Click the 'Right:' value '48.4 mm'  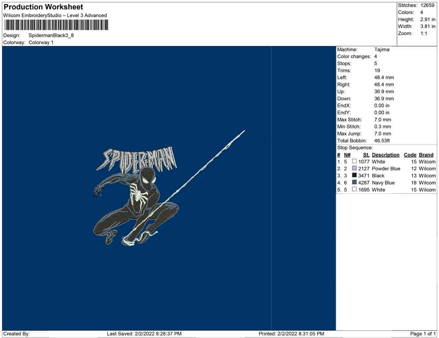point(384,85)
